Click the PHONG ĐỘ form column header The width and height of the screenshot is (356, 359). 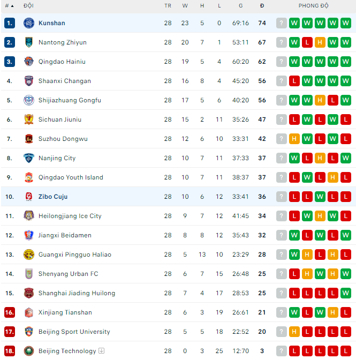[314, 5]
